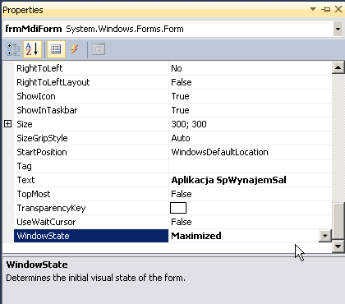Click the scrollbar down arrow
345x304 pixels.
pyautogui.click(x=338, y=246)
